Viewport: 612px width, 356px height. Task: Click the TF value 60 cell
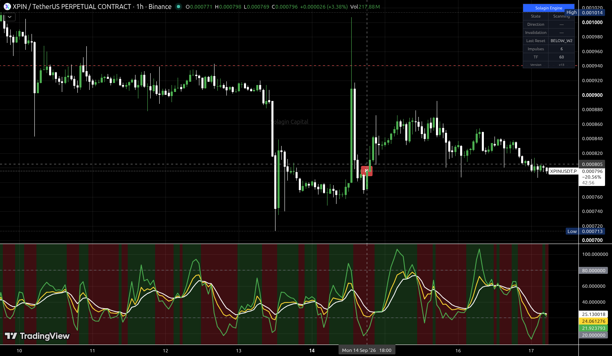[x=562, y=57]
